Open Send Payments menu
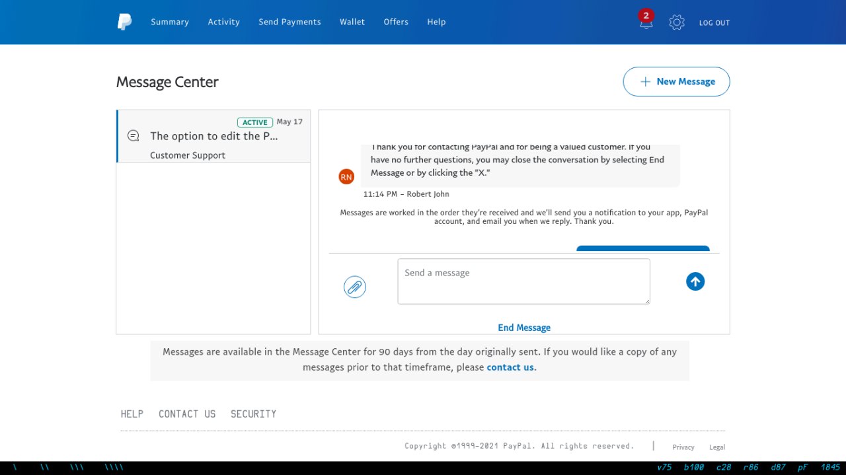The height and width of the screenshot is (475, 846). (x=289, y=22)
